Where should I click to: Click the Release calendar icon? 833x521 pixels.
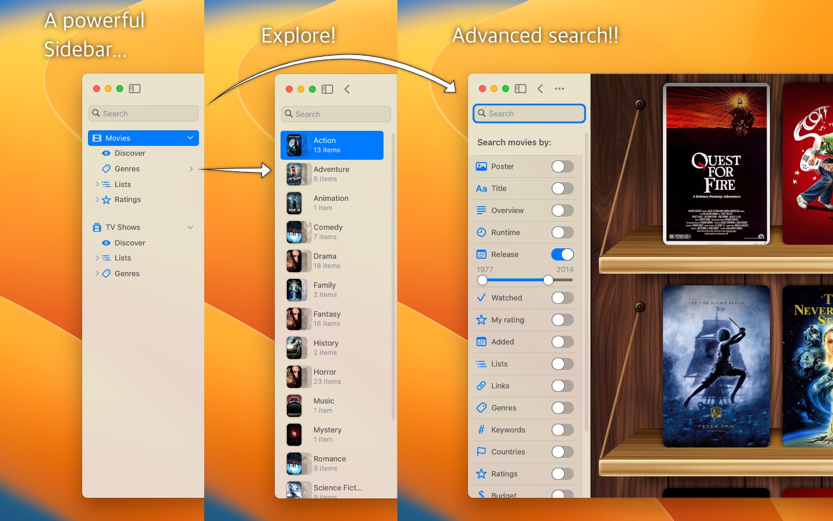(481, 255)
